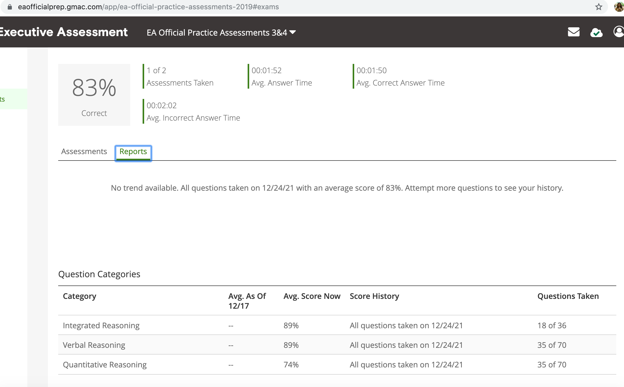Click the Category column header
Image resolution: width=624 pixels, height=387 pixels.
point(80,296)
